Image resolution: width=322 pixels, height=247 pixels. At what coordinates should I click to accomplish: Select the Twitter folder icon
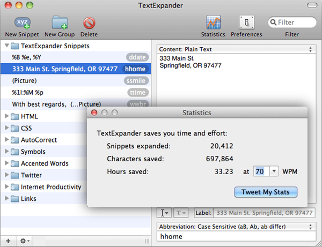pyautogui.click(x=15, y=175)
